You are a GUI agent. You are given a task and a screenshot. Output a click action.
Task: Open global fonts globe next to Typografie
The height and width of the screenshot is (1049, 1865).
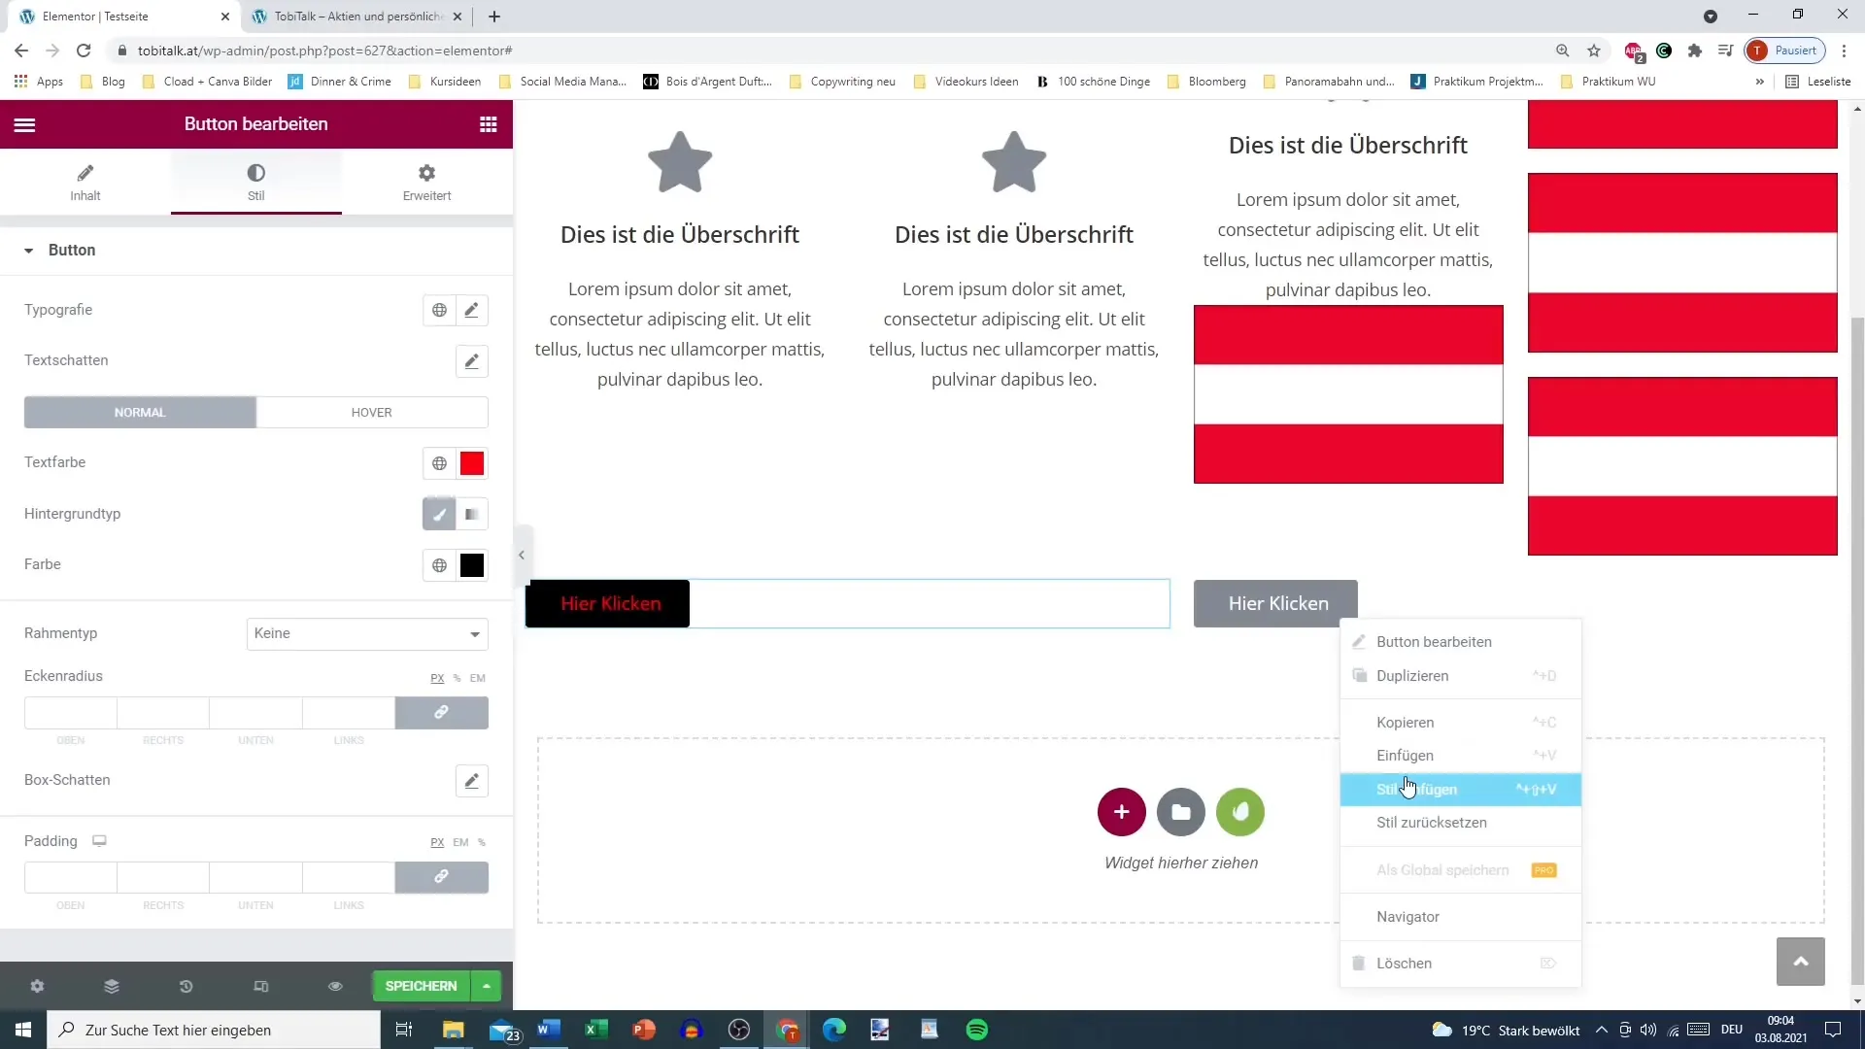[439, 310]
